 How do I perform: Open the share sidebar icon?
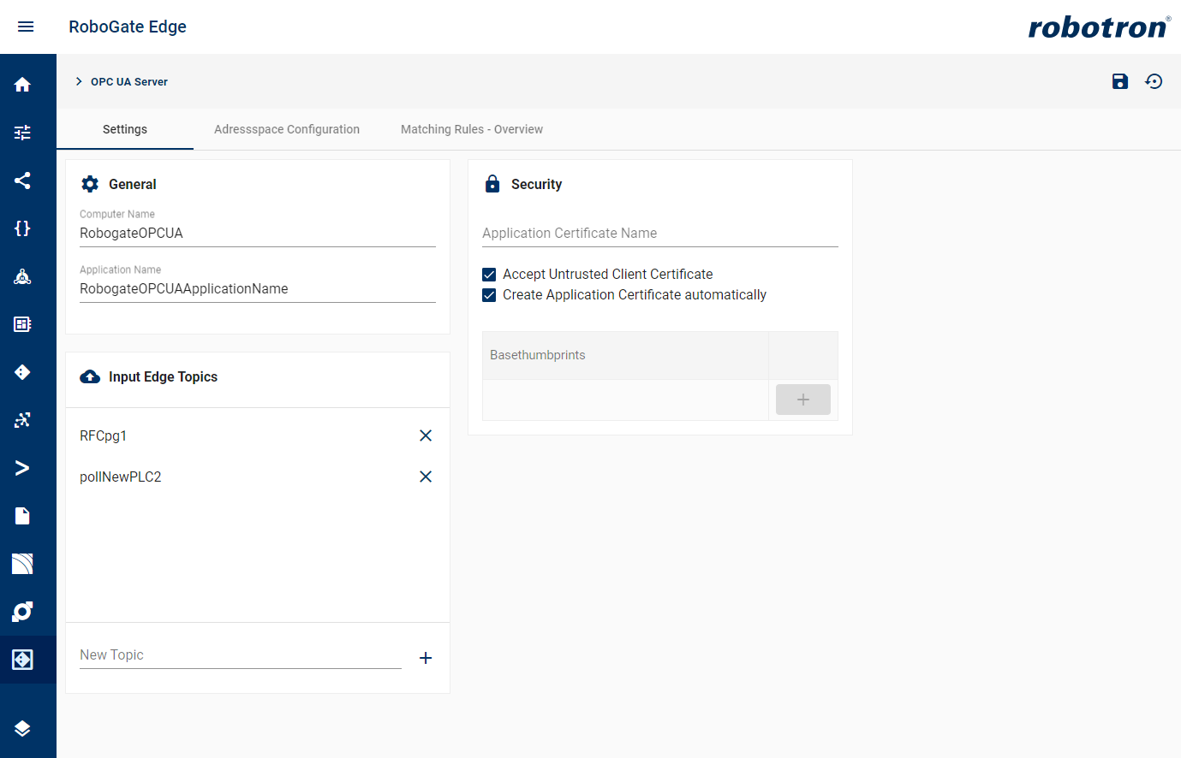(x=22, y=181)
